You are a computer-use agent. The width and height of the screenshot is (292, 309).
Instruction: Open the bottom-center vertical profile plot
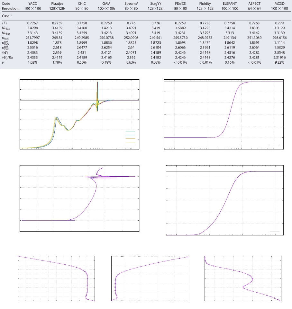pos(150,278)
